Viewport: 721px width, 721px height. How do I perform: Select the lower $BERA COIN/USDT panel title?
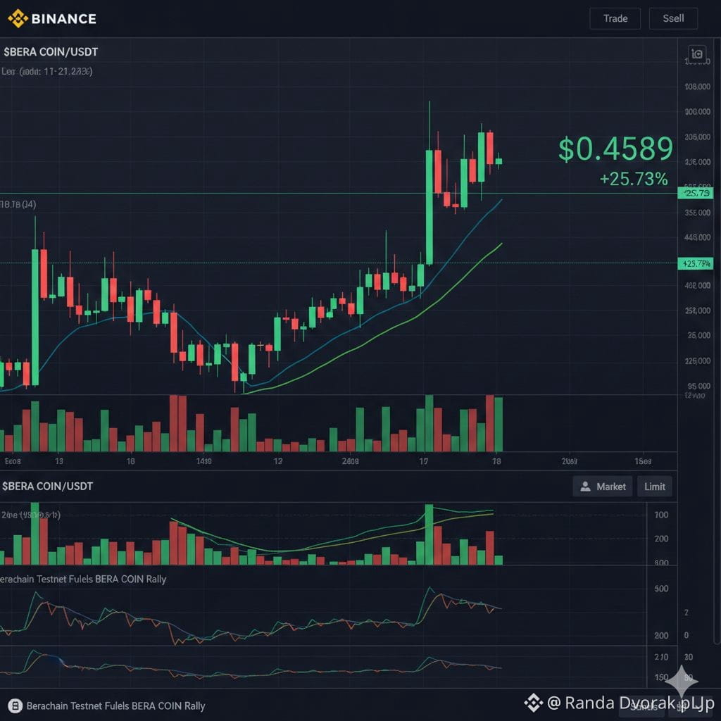click(x=47, y=487)
